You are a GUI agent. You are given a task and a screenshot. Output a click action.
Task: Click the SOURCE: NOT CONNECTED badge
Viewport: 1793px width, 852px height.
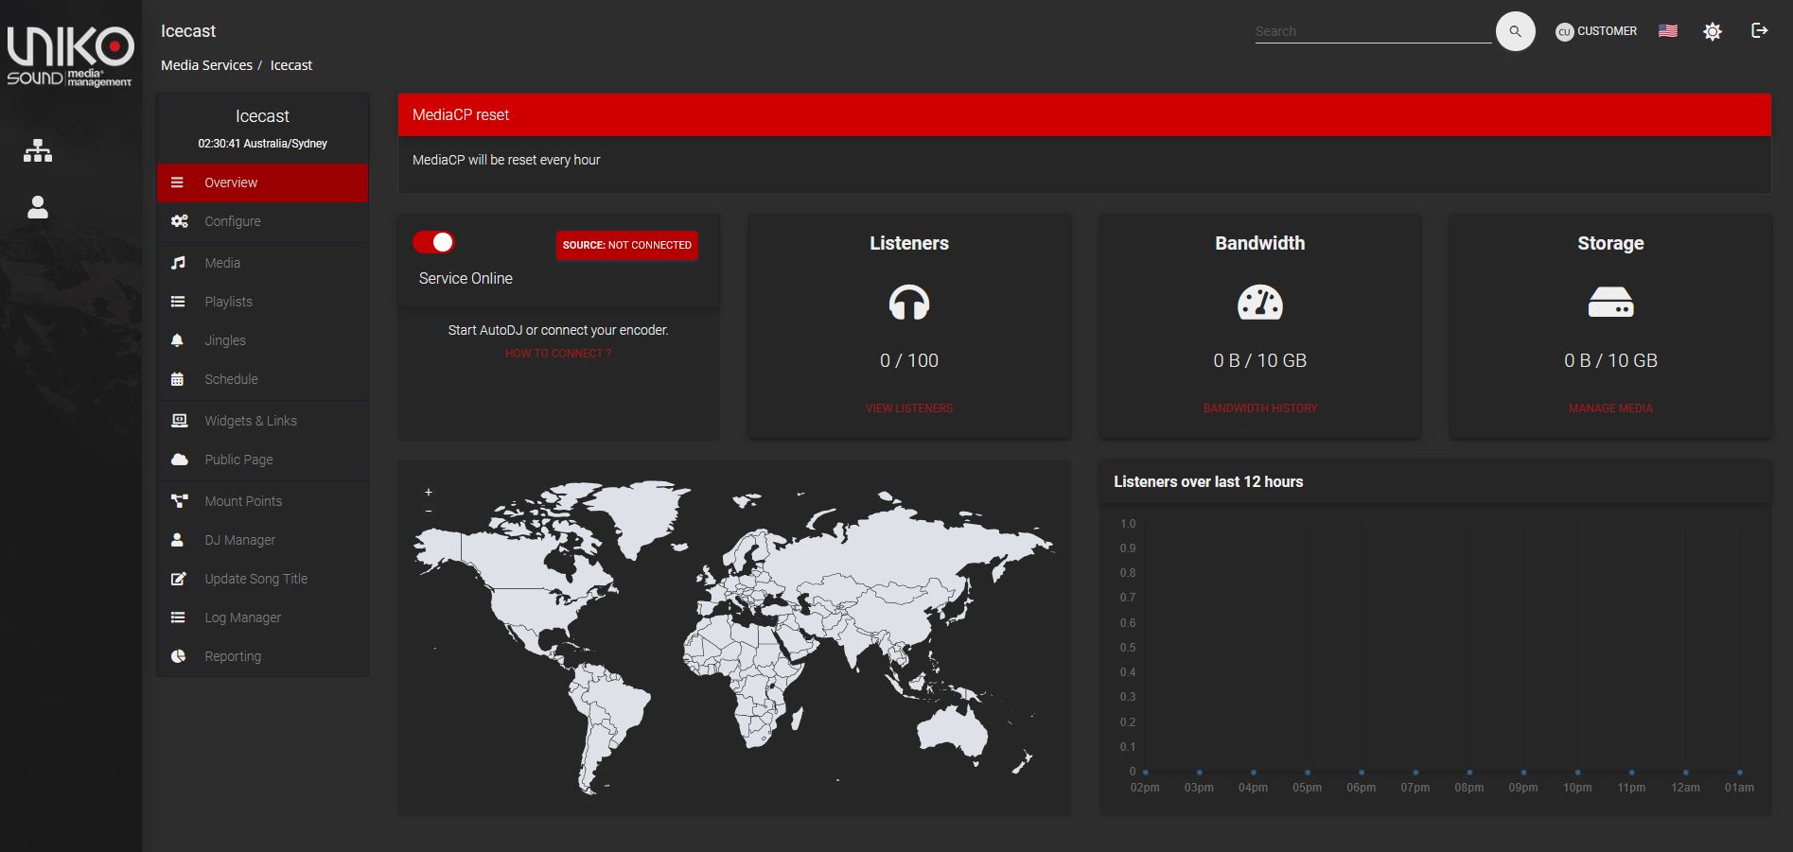click(627, 245)
